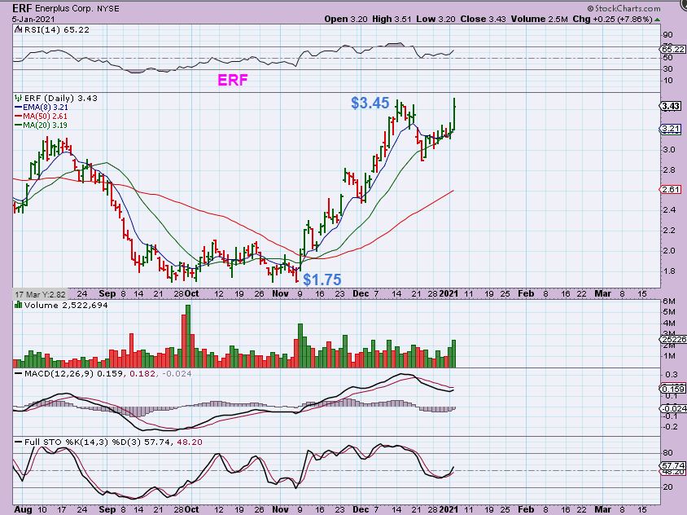Image resolution: width=687 pixels, height=515 pixels.
Task: Click the 'Open 3.20' quote value
Action: coord(346,20)
